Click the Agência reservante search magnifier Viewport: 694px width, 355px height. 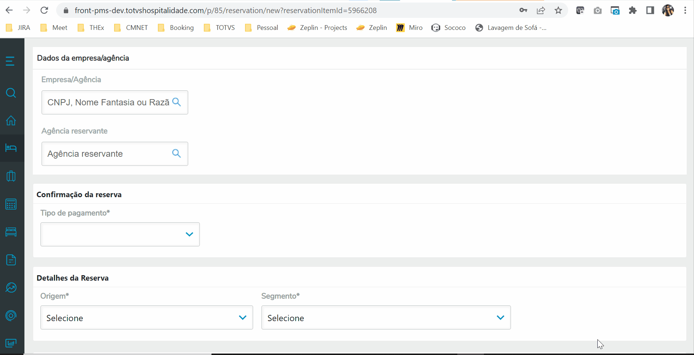tap(177, 153)
